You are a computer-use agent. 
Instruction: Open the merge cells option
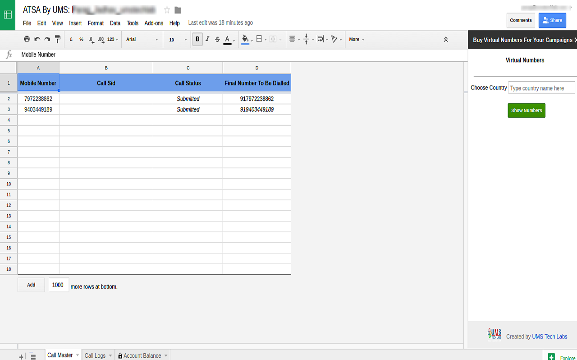click(275, 40)
